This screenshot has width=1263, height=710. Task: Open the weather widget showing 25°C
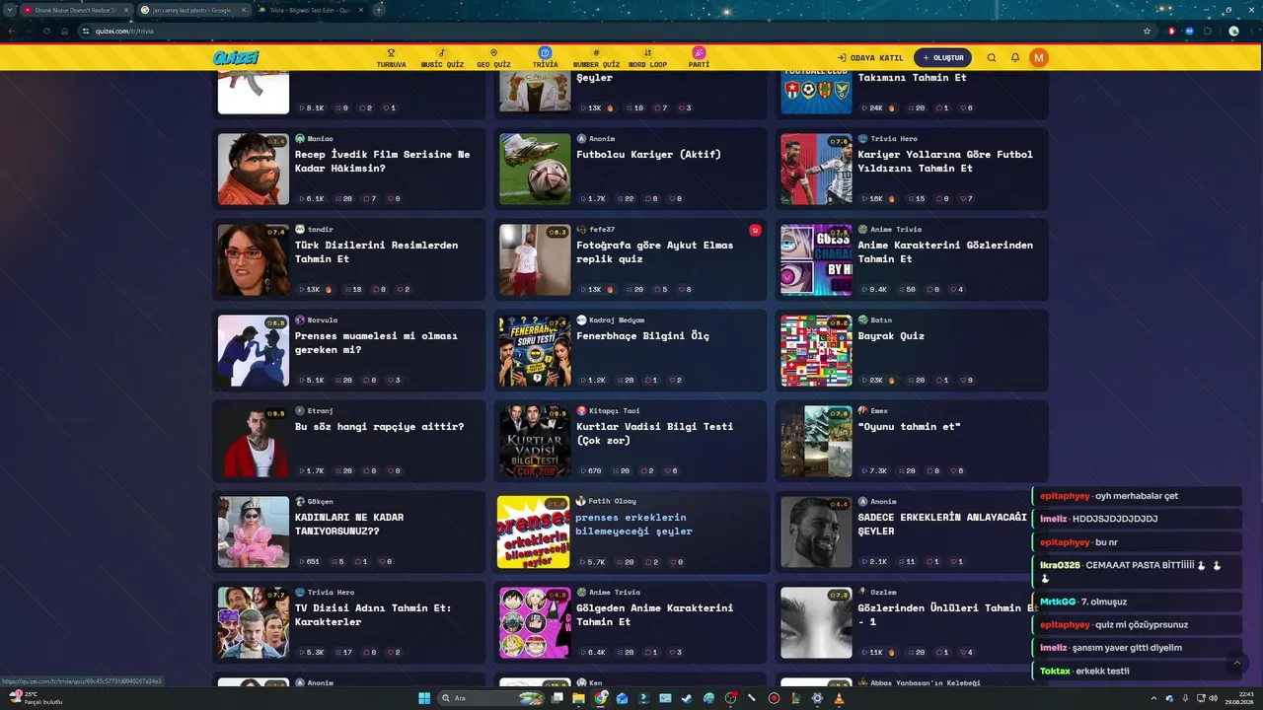pos(36,698)
